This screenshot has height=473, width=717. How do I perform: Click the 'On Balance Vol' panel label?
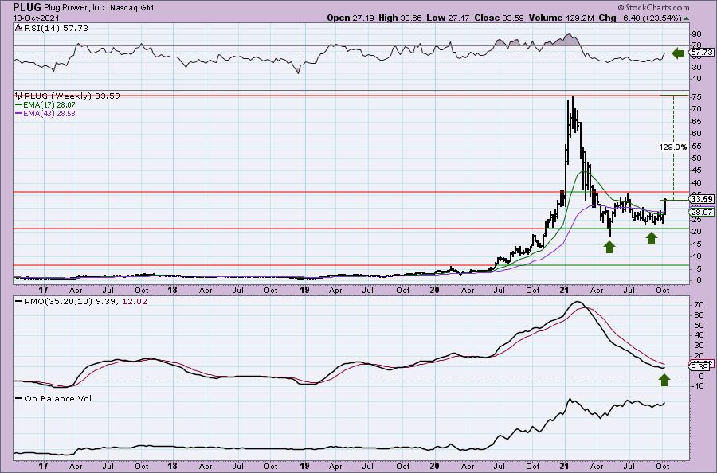pos(58,398)
